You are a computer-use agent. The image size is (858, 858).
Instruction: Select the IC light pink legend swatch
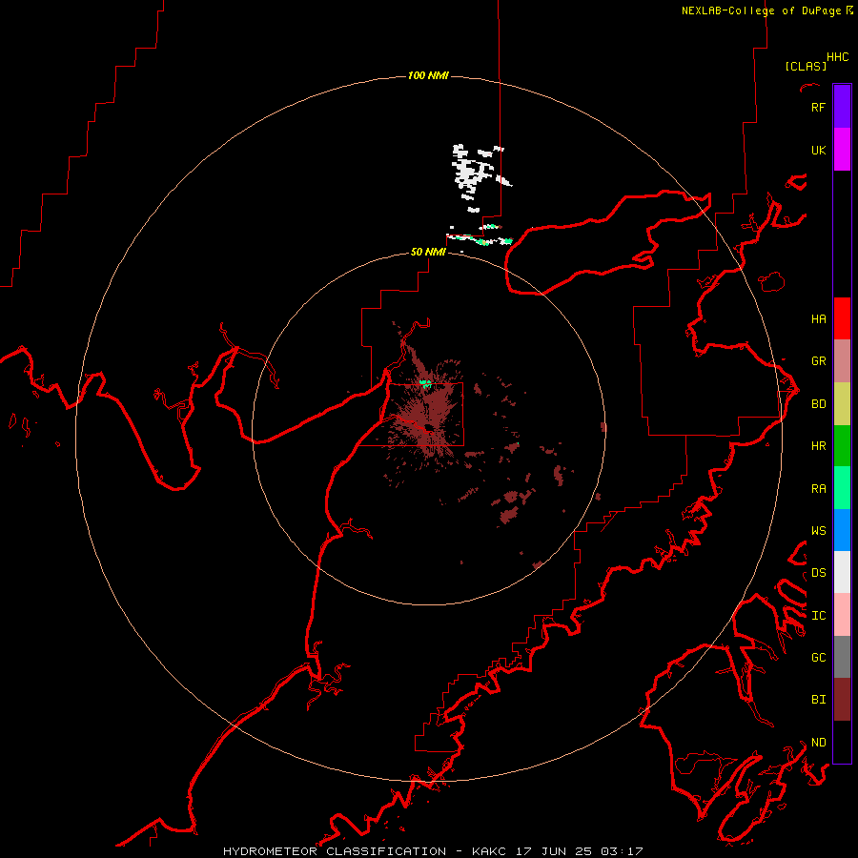(x=842, y=615)
